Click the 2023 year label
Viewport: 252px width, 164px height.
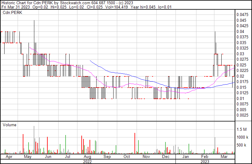click(x=205, y=162)
